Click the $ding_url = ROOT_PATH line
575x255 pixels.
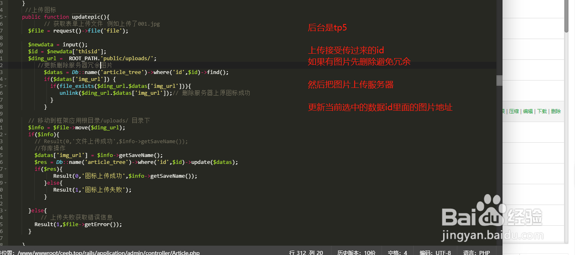point(92,58)
